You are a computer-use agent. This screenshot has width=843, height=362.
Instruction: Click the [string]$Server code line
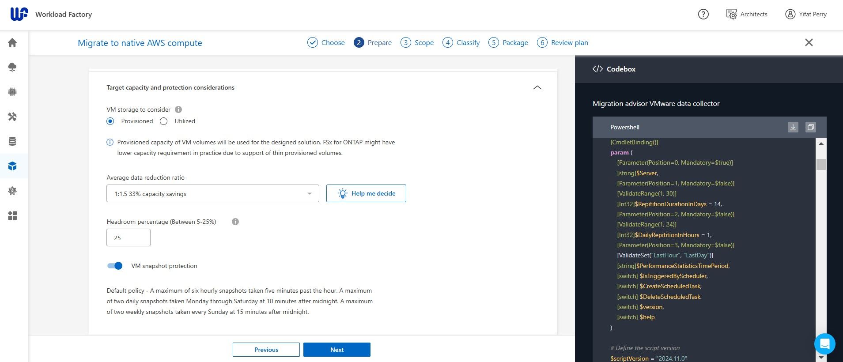[x=638, y=173]
